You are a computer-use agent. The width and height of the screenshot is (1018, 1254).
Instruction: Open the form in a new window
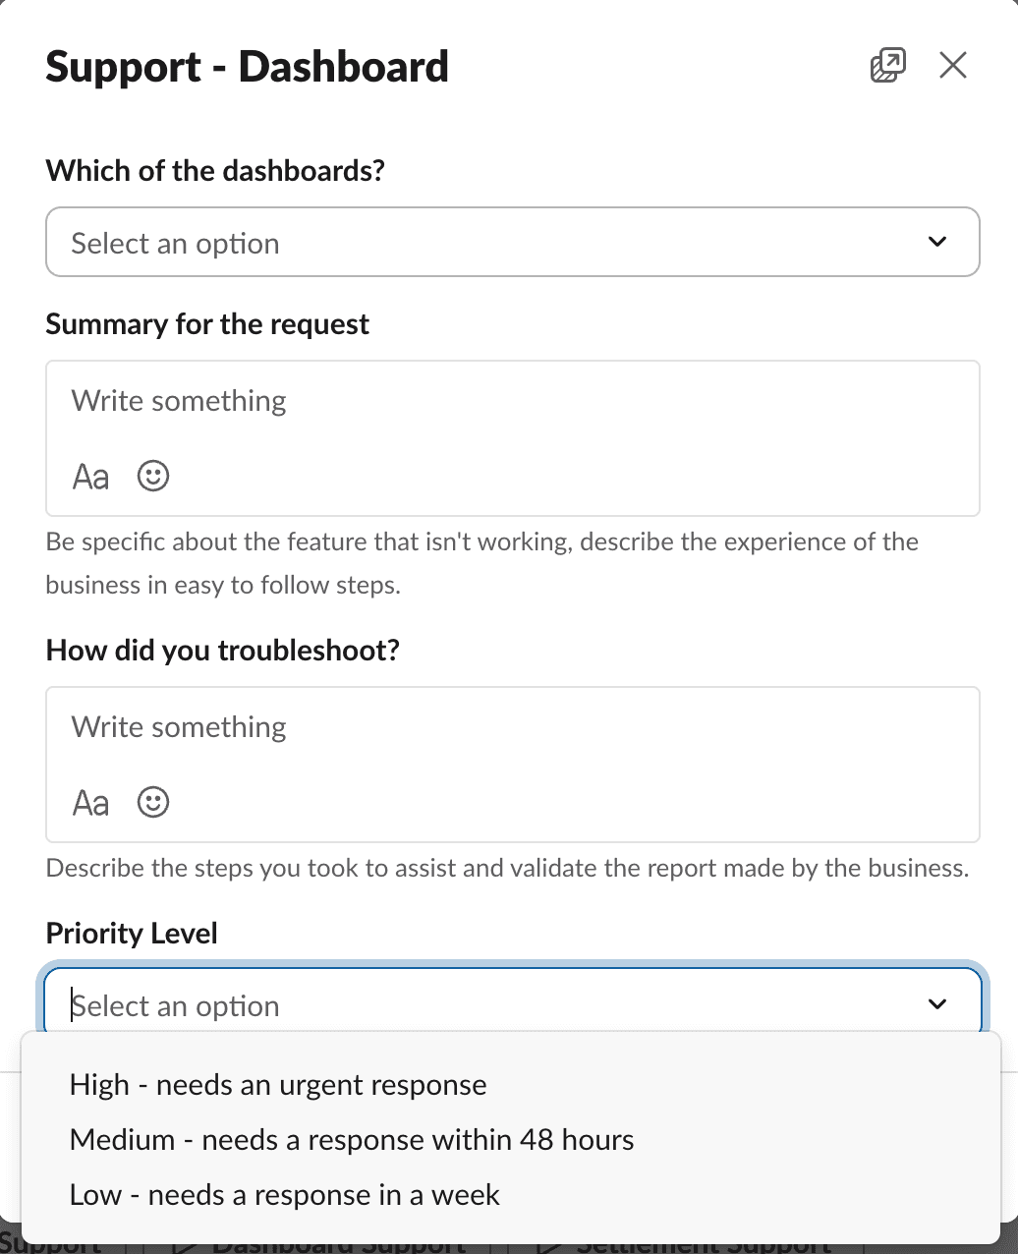coord(887,66)
